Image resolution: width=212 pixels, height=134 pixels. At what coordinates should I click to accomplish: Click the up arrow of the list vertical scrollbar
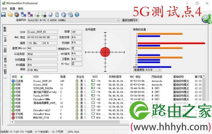click(204, 76)
